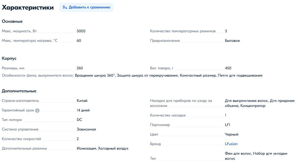Click the max power value 5000
The image size is (297, 167).
[81, 31]
